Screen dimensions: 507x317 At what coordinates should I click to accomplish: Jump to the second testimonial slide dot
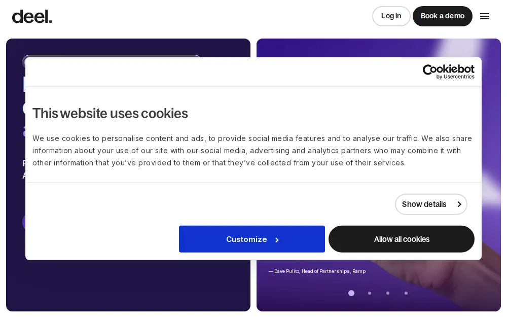point(370,293)
